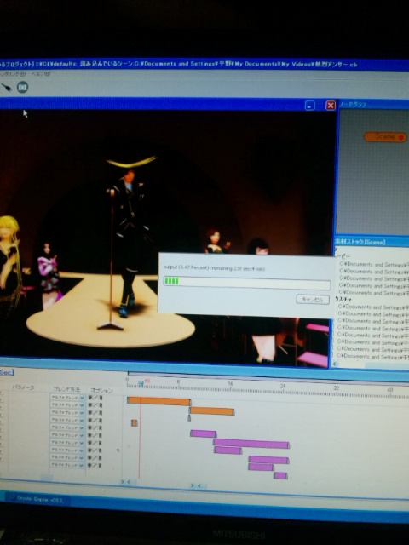This screenshot has width=409, height=545.
Task: Click the ノードグラフ panel title
Action: point(352,104)
